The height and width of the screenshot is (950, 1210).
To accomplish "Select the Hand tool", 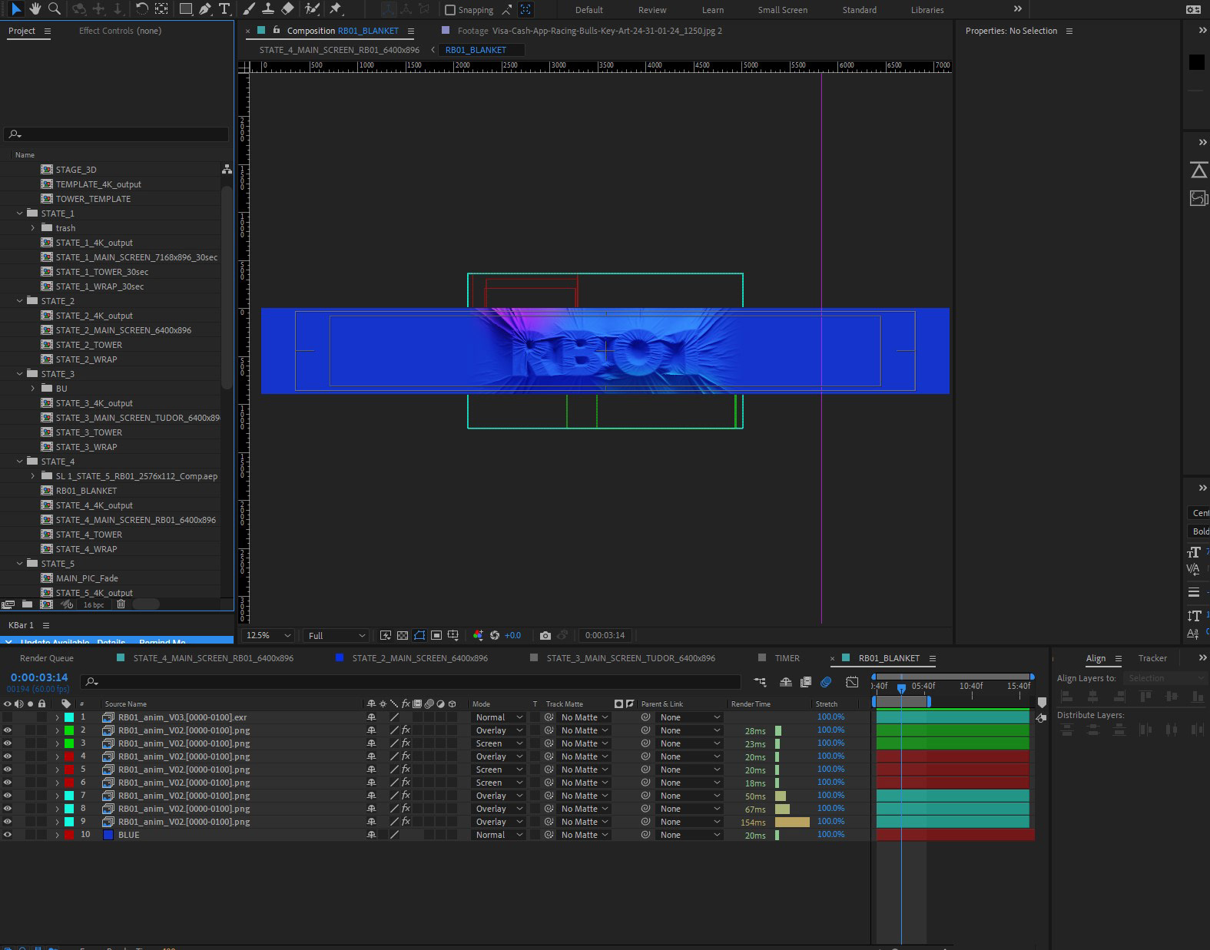I will point(35,8).
